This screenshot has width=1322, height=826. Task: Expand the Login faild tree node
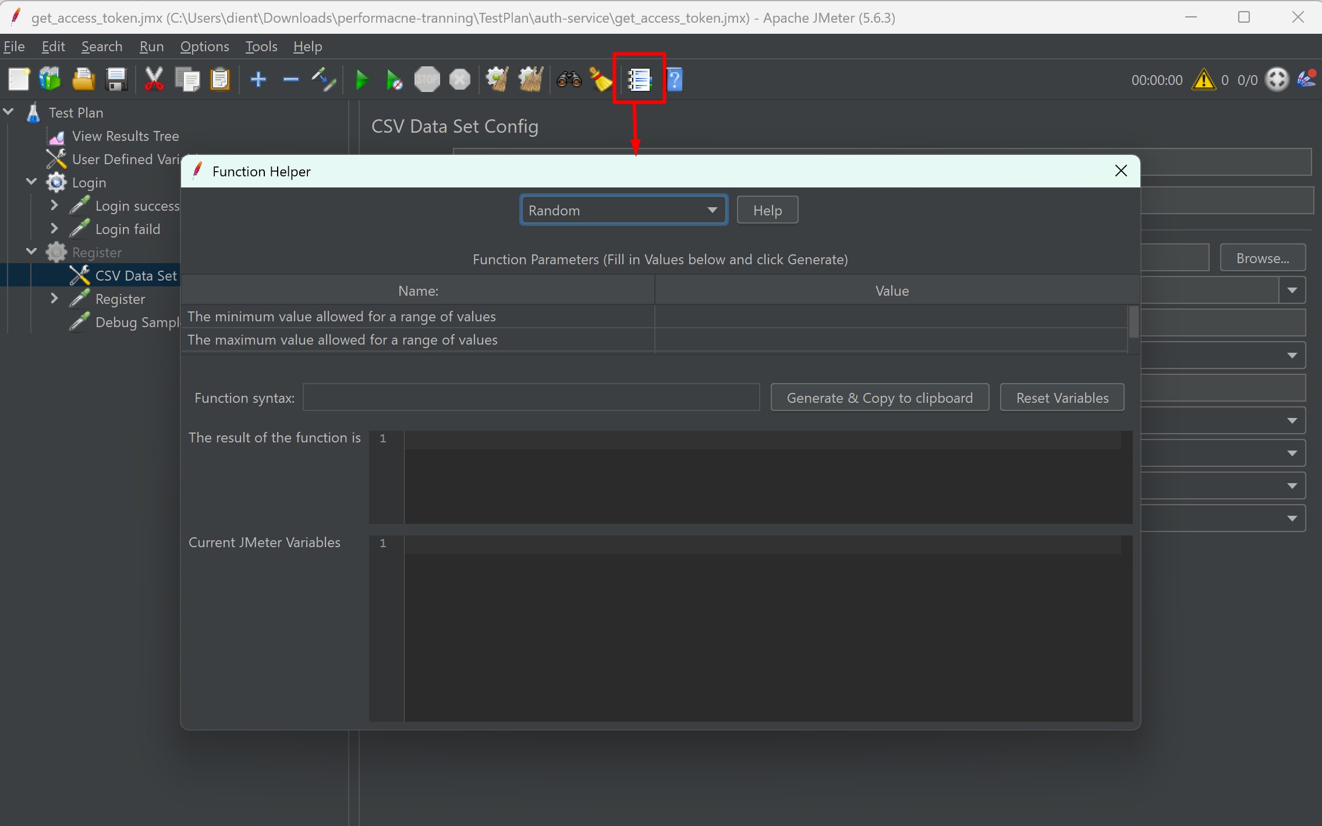point(54,229)
